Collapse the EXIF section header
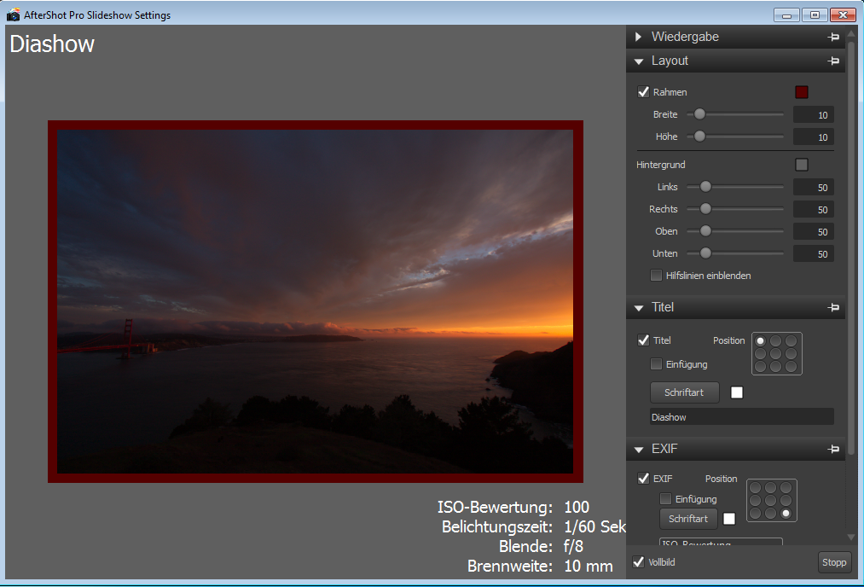 point(639,450)
